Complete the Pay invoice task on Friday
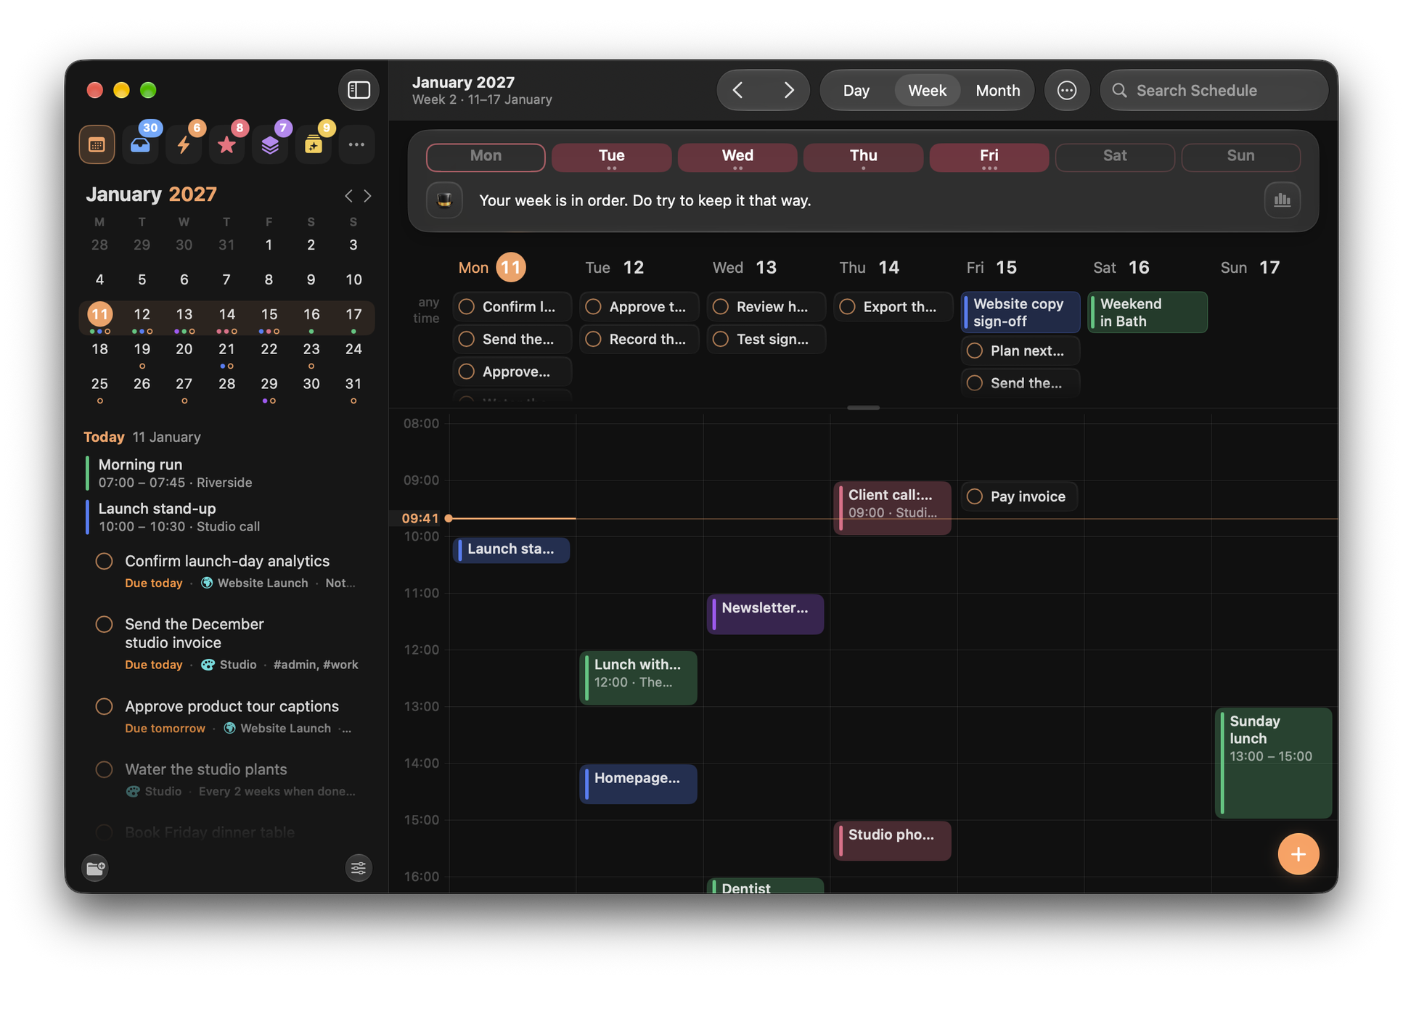 point(975,496)
